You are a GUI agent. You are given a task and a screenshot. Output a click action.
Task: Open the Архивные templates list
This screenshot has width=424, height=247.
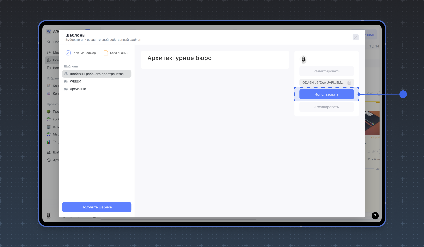point(78,89)
